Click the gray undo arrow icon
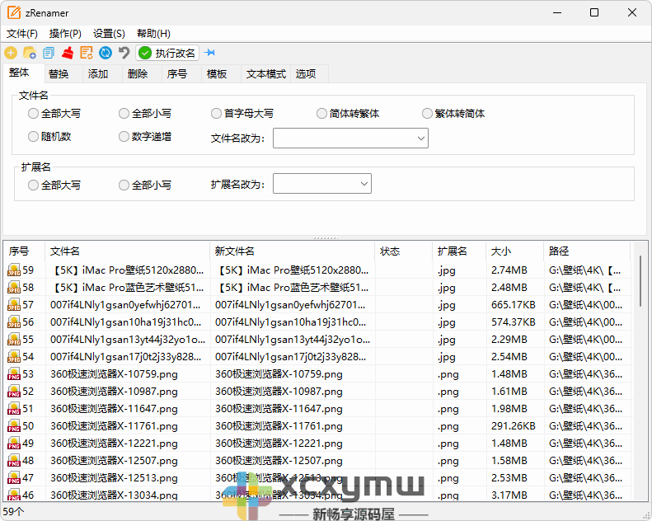The image size is (652, 521). 124,53
